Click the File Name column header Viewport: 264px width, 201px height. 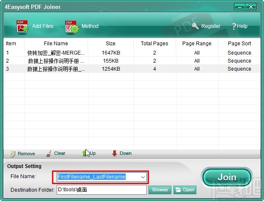[56, 44]
